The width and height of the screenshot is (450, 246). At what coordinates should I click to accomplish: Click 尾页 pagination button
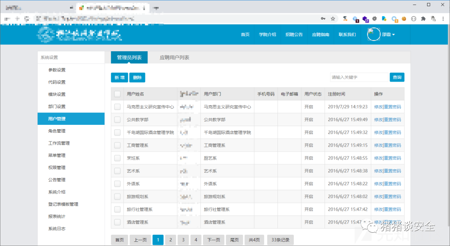coord(235,240)
